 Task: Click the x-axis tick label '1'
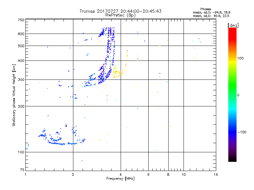25,174
